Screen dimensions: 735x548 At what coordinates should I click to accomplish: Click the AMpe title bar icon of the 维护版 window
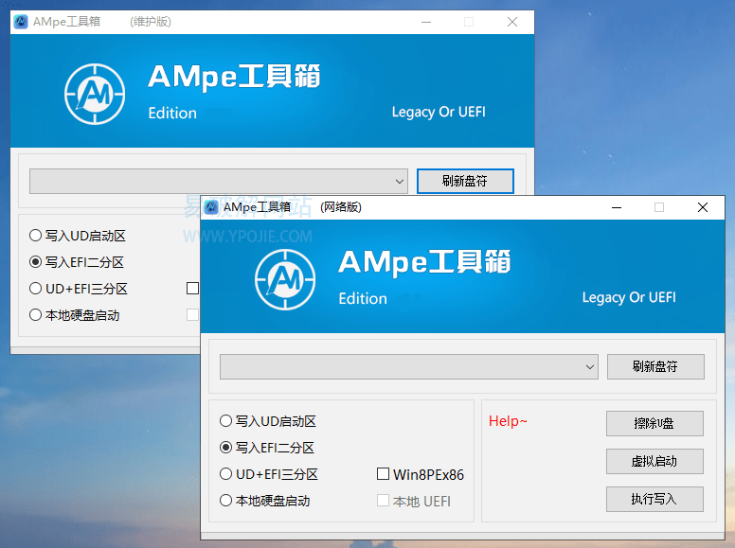[x=21, y=22]
